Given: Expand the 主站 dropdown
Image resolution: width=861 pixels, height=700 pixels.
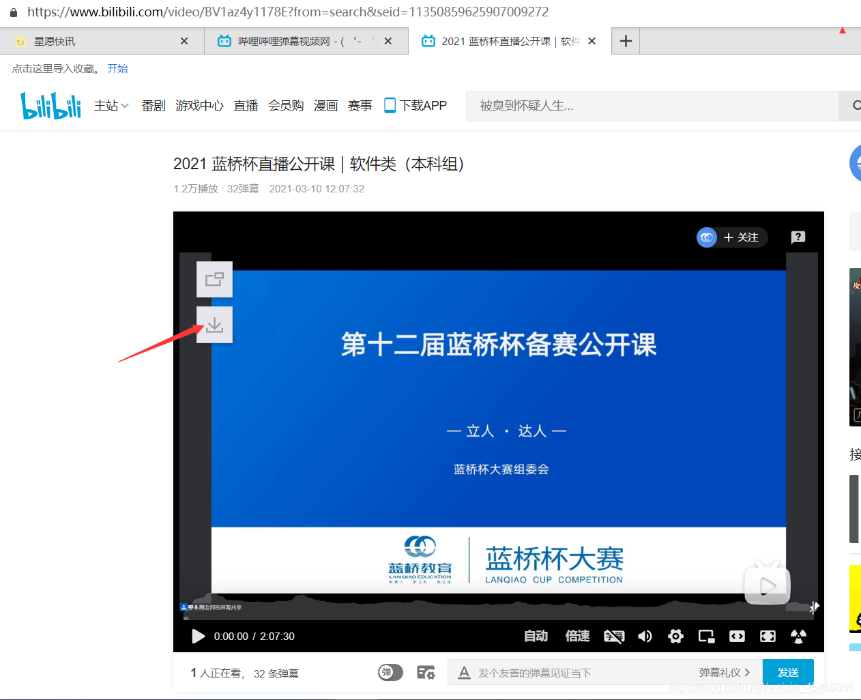Looking at the screenshot, I should coord(111,106).
